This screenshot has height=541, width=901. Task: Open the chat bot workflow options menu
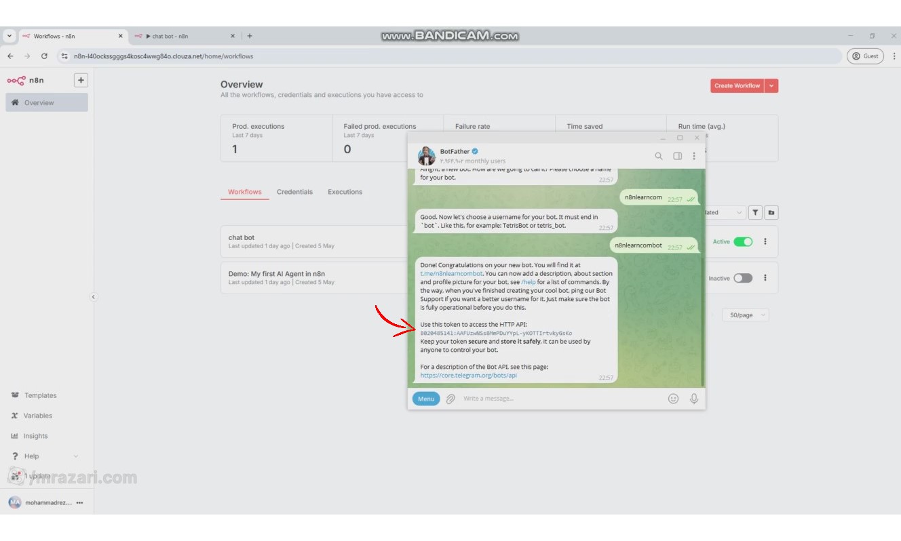click(x=765, y=241)
